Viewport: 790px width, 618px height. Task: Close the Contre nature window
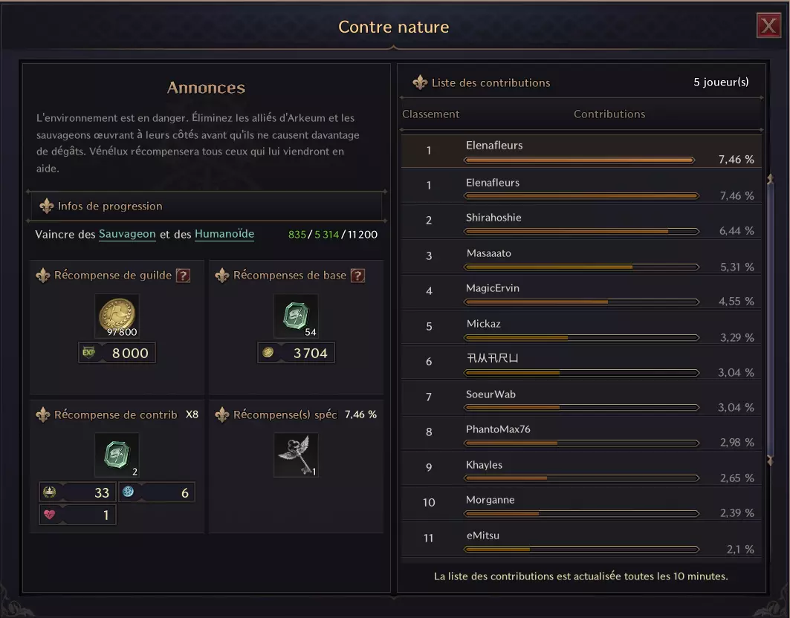(x=768, y=27)
